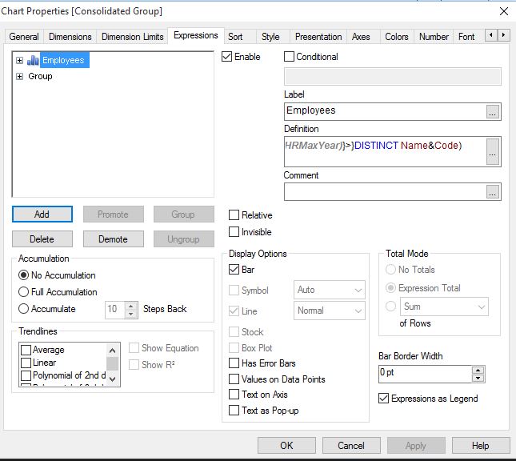
Task: Check the Relative checkbox
Action: pos(234,215)
